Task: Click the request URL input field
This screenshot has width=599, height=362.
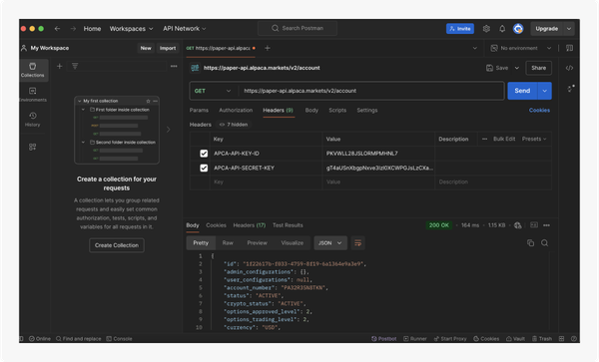Action: [x=370, y=91]
